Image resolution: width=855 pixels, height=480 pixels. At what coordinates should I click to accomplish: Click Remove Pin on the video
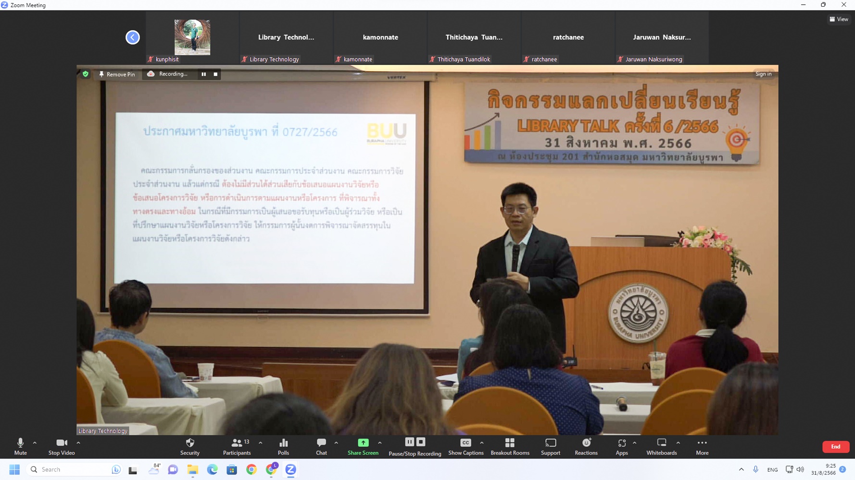click(x=117, y=74)
